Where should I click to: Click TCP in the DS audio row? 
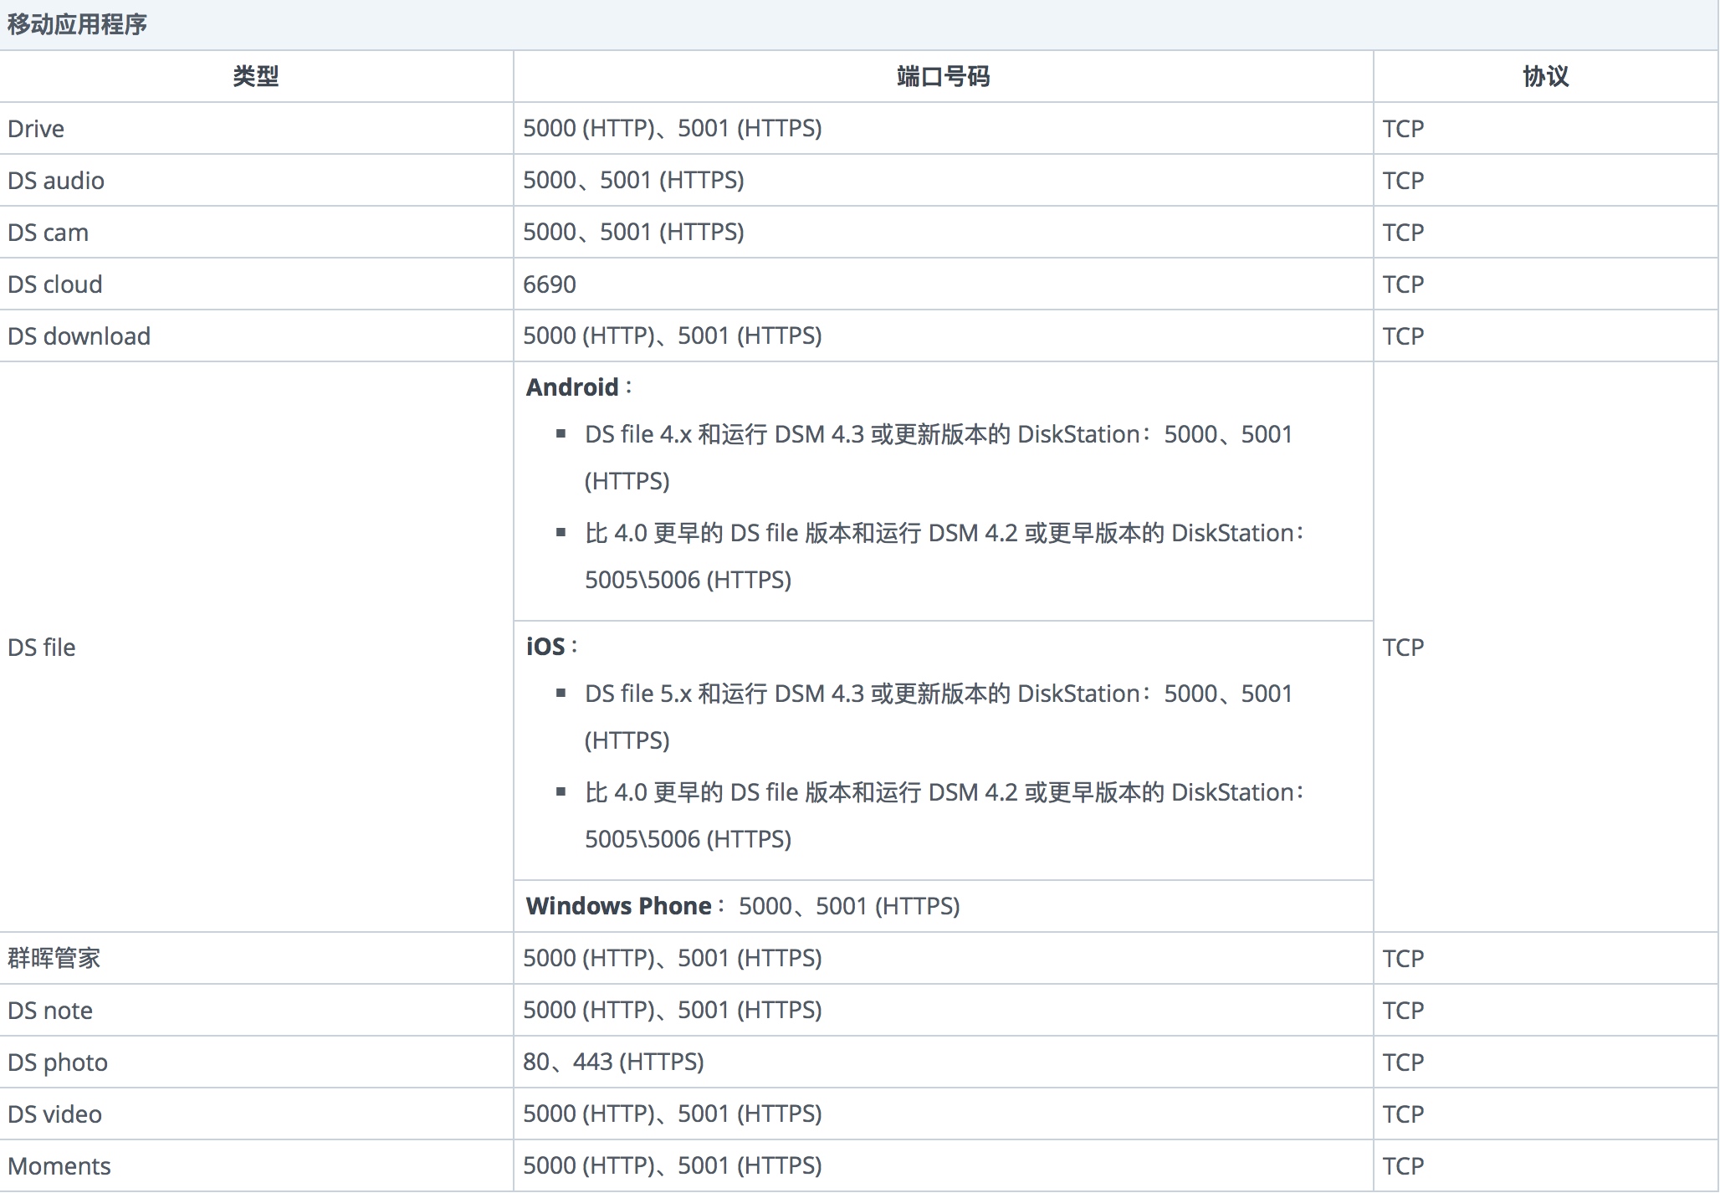pyautogui.click(x=1403, y=180)
